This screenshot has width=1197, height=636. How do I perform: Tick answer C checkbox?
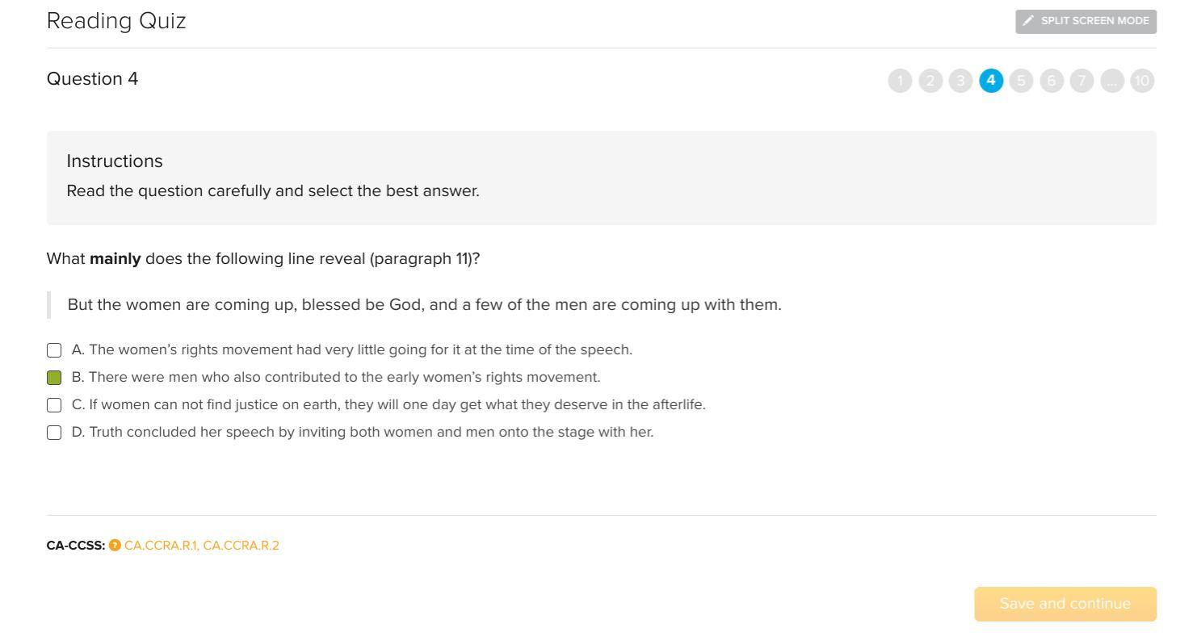54,405
